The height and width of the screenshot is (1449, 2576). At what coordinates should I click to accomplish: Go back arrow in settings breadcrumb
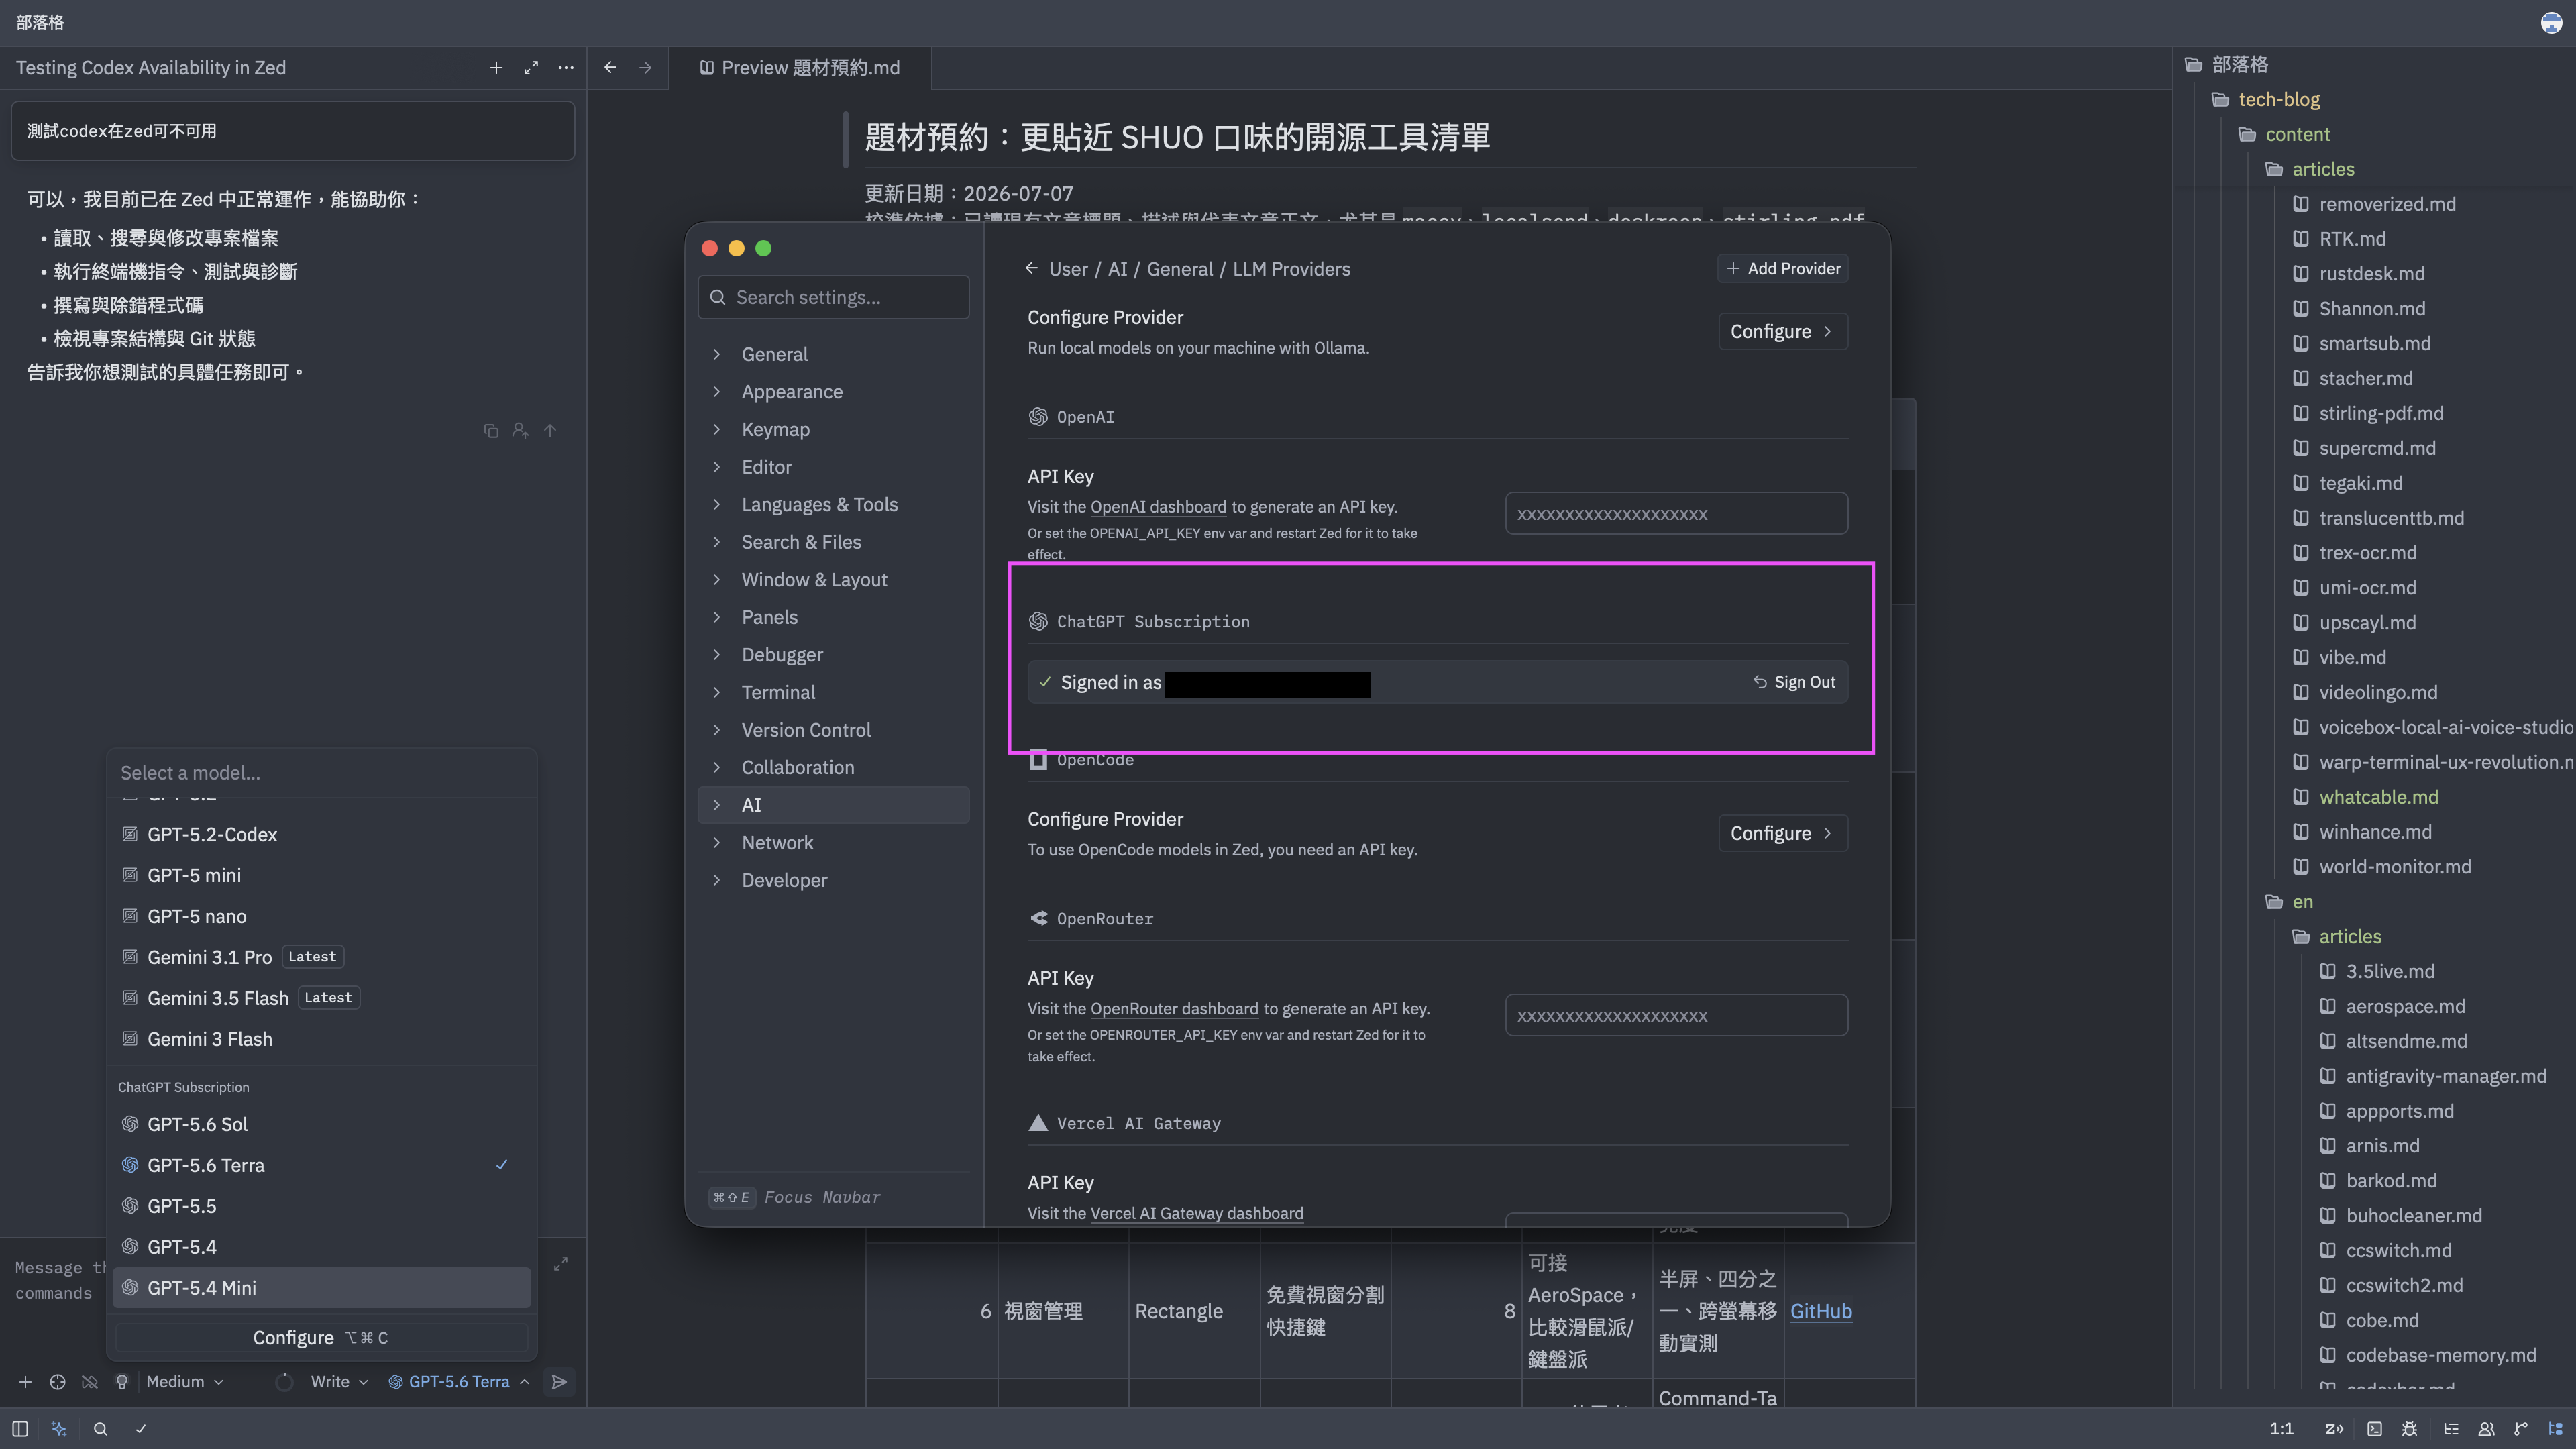click(x=1032, y=268)
